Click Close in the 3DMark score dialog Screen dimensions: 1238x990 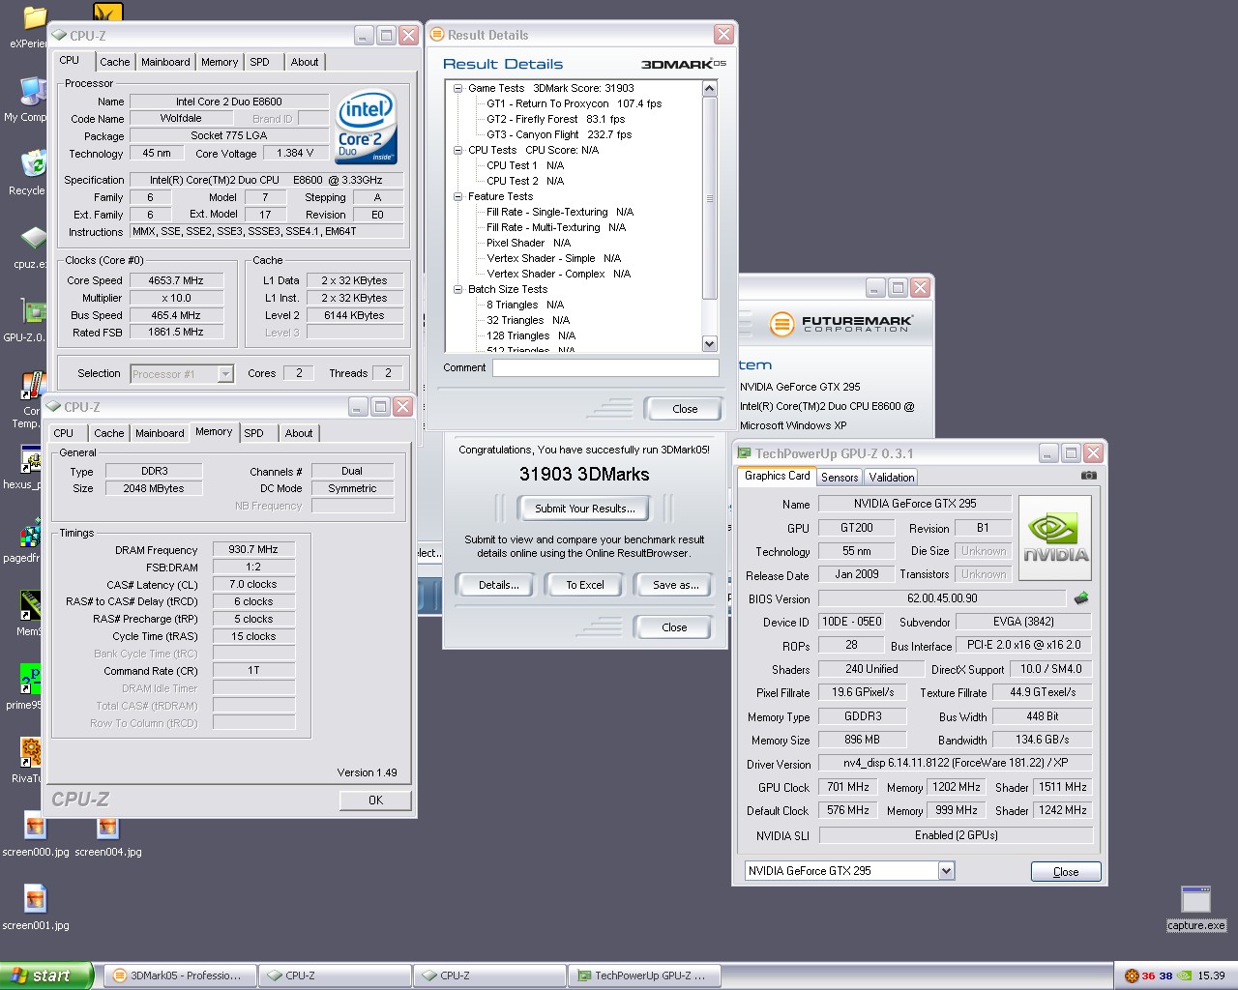674,627
